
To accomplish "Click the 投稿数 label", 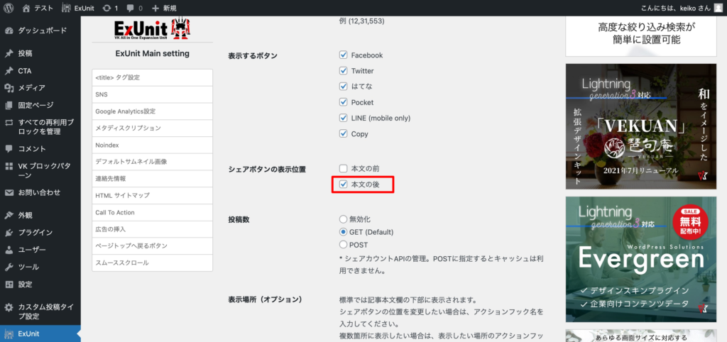I will click(x=239, y=220).
